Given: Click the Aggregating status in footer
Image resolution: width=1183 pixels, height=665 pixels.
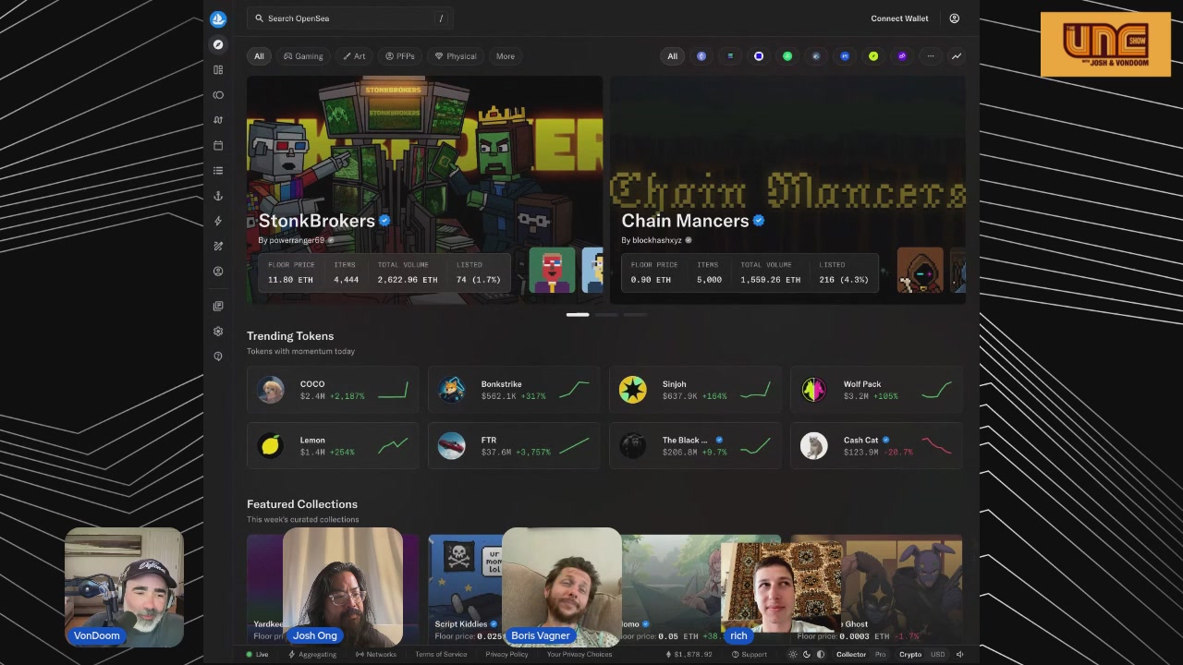Looking at the screenshot, I should pyautogui.click(x=312, y=655).
